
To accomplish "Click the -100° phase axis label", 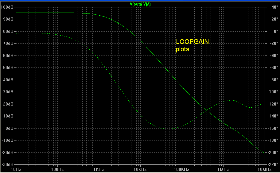I will pos(273,92).
